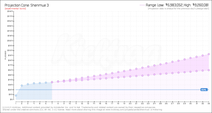Click the y-axis label $0
The image size is (212, 113).
12,99
